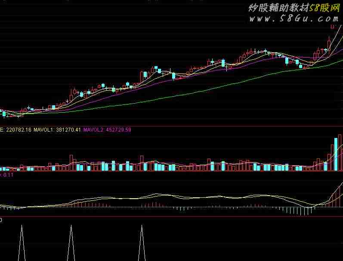This screenshot has height=261, width=343.
Task: Click the tallest cyan volume bar at far right
Action: pos(336,154)
